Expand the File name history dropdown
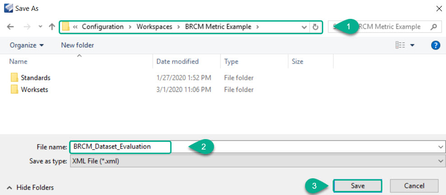 (441, 147)
